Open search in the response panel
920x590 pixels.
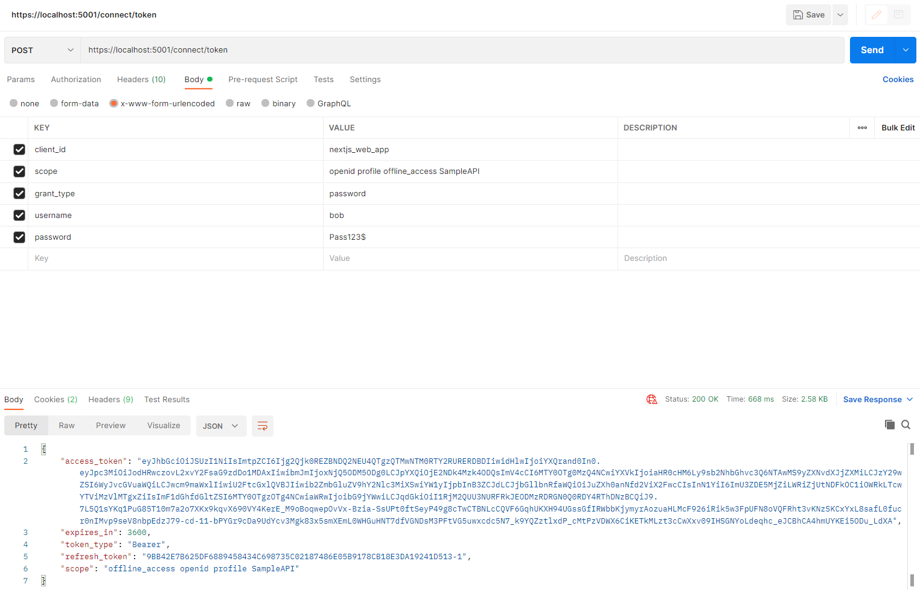point(906,425)
